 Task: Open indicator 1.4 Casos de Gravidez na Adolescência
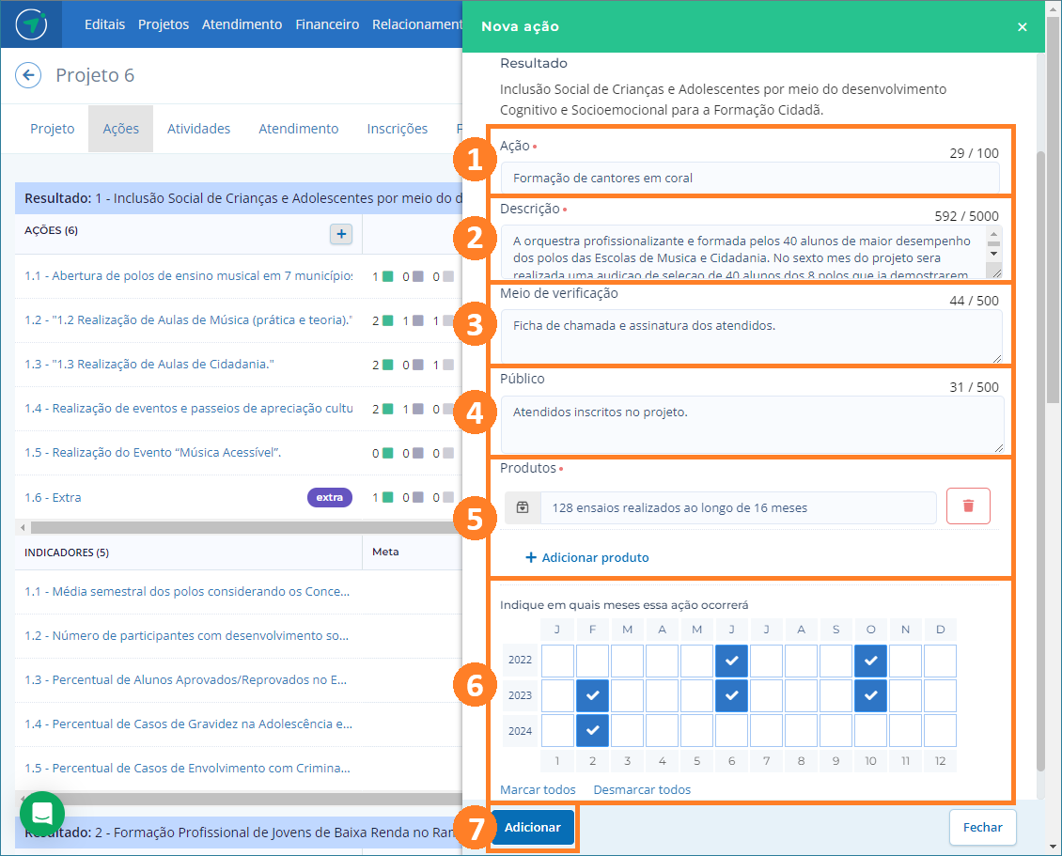click(188, 724)
